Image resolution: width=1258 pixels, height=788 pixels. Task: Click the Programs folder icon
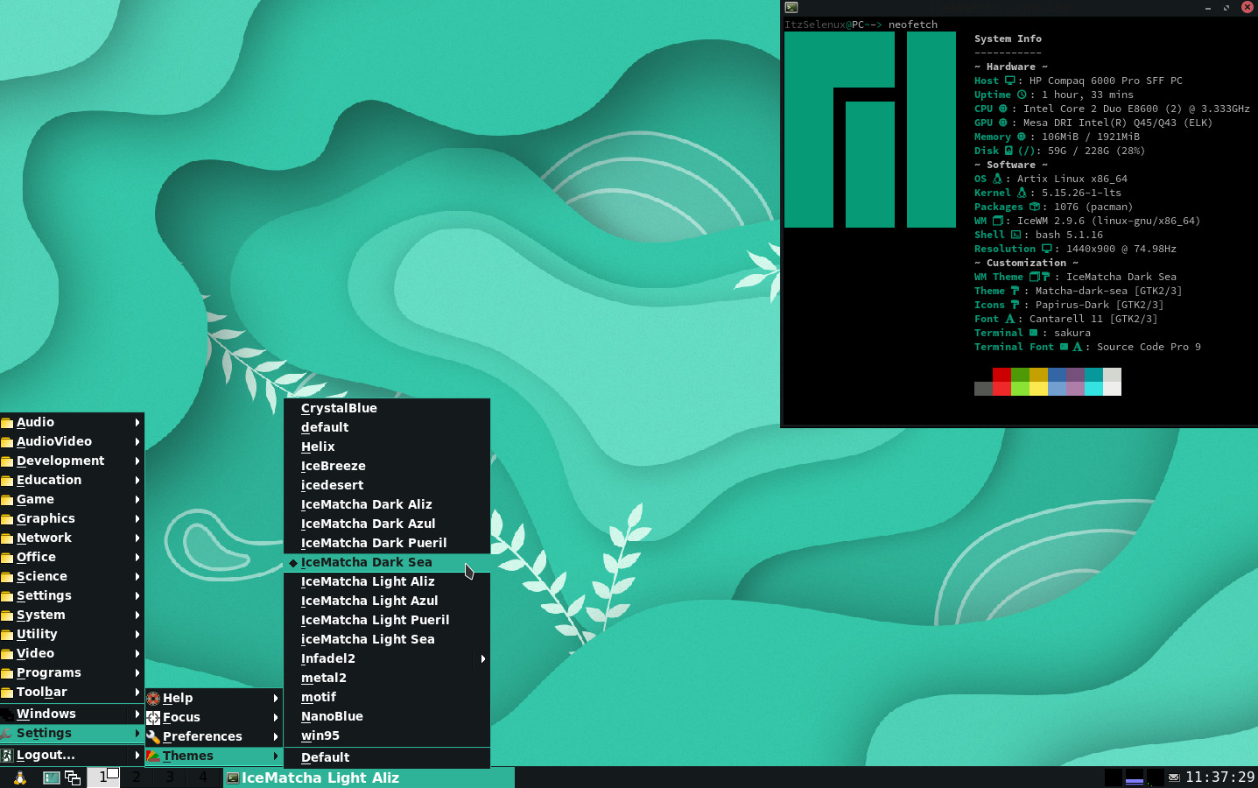pos(7,673)
